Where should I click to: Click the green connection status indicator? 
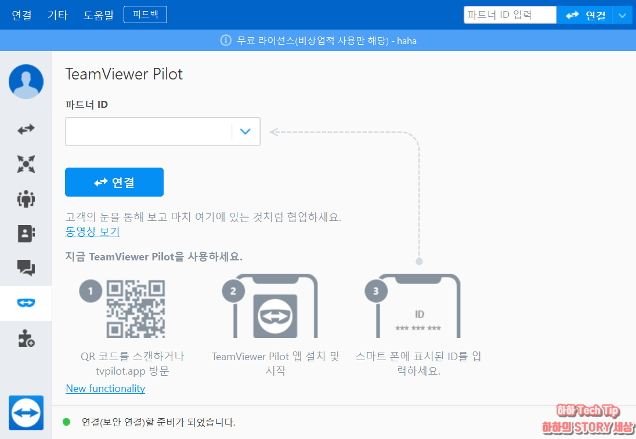coord(67,422)
